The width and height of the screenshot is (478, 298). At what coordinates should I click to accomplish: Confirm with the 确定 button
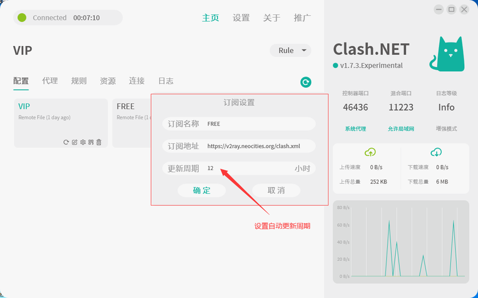(x=202, y=191)
